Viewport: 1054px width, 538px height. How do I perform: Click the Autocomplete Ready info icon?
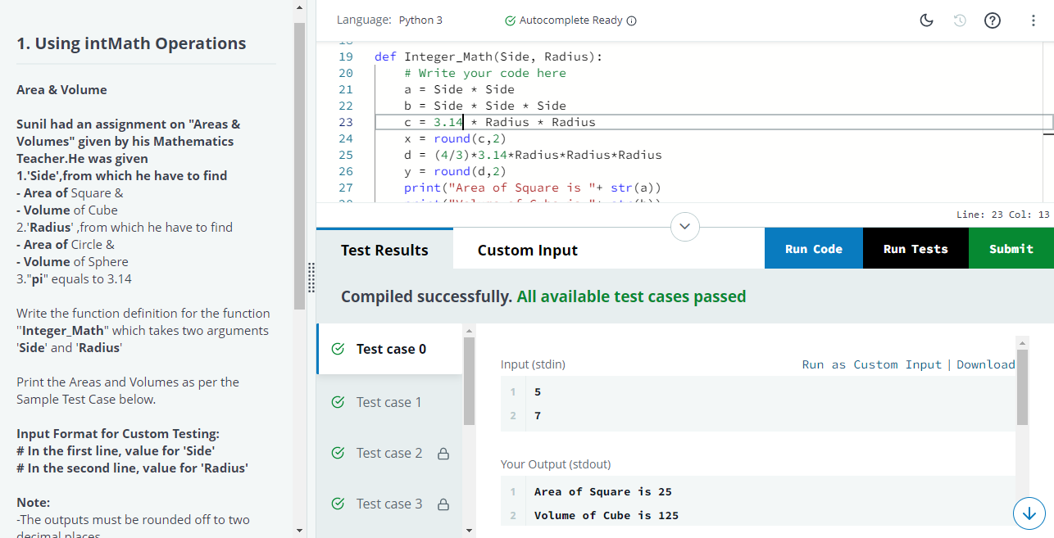tap(632, 20)
